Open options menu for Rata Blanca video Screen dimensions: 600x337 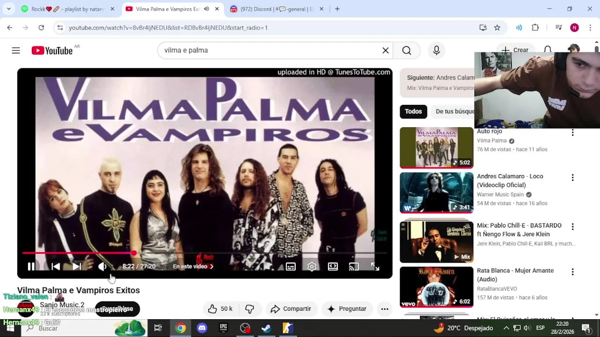click(x=572, y=272)
